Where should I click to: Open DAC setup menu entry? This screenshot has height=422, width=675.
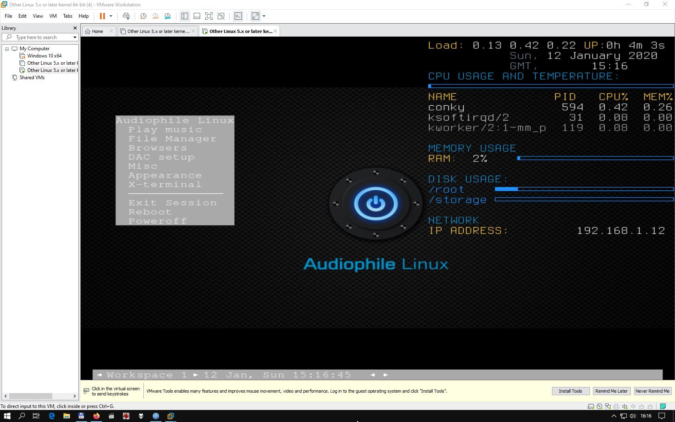[x=162, y=157]
